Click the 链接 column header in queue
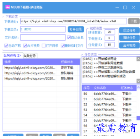 click(x=30, y=62)
